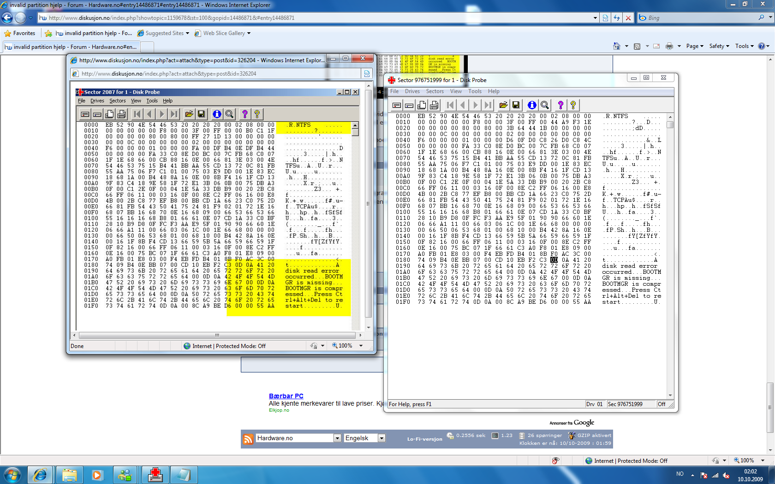Click save floppy icon in right Disk Probe

[516, 105]
